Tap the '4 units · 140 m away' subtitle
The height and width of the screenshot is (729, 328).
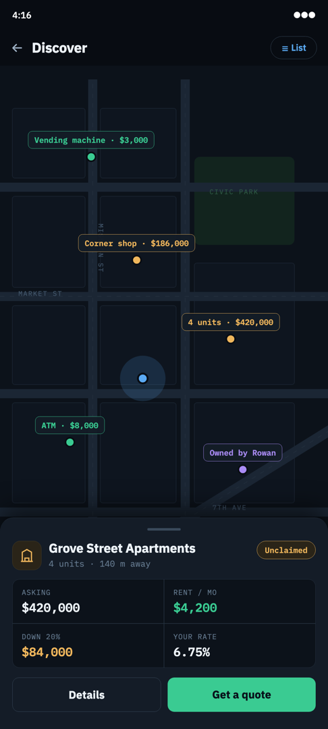tap(99, 564)
